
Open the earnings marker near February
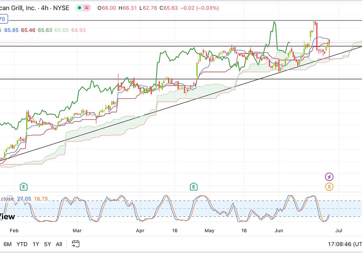coord(24,186)
